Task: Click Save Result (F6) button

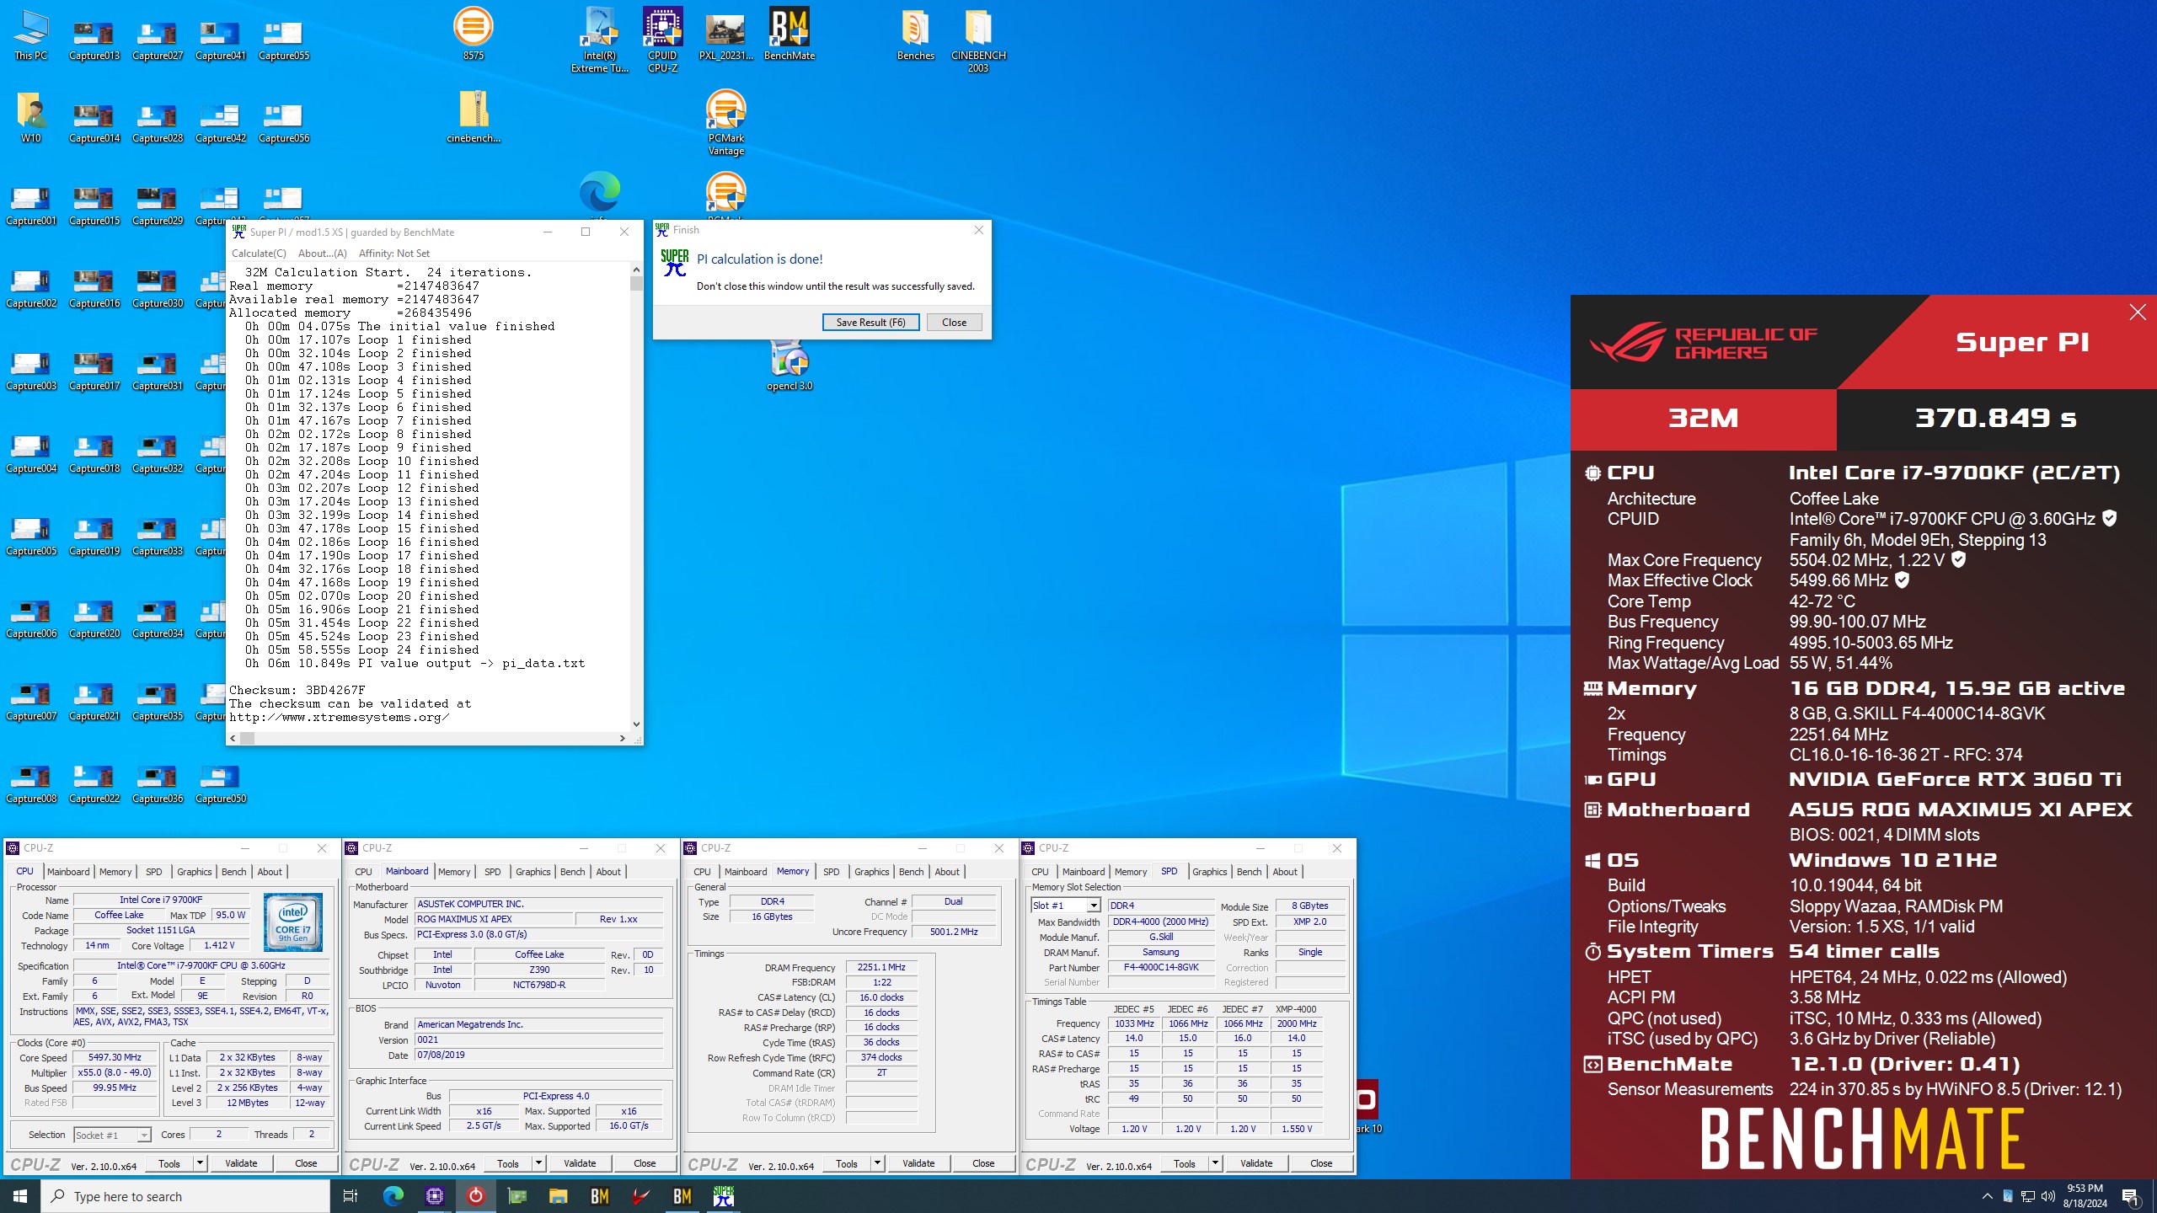Action: point(870,323)
